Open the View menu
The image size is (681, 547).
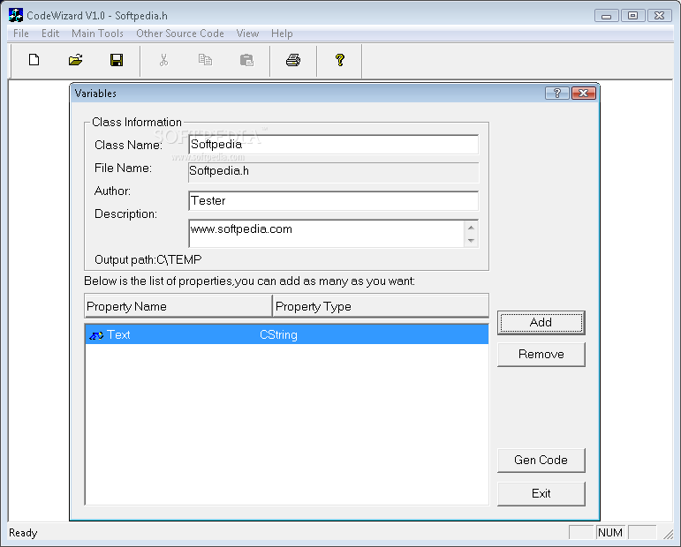(247, 34)
